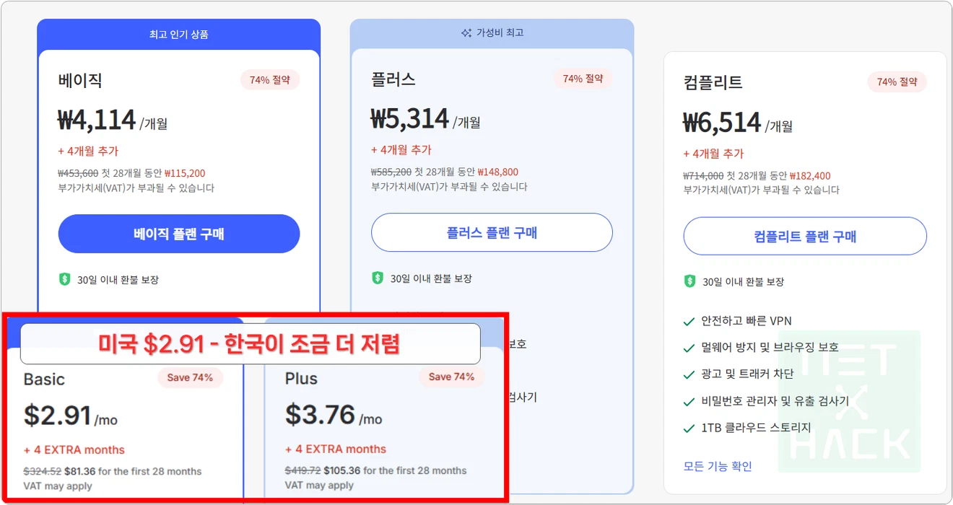Viewport: 953px width, 505px height.
Task: Click the 플러스 플랜 구매 button
Action: click(x=492, y=232)
